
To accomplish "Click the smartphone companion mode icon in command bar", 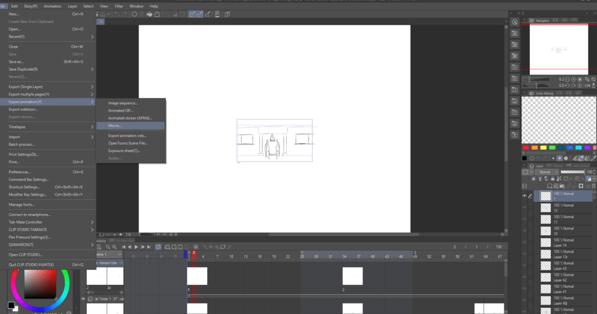I will pyautogui.click(x=218, y=14).
